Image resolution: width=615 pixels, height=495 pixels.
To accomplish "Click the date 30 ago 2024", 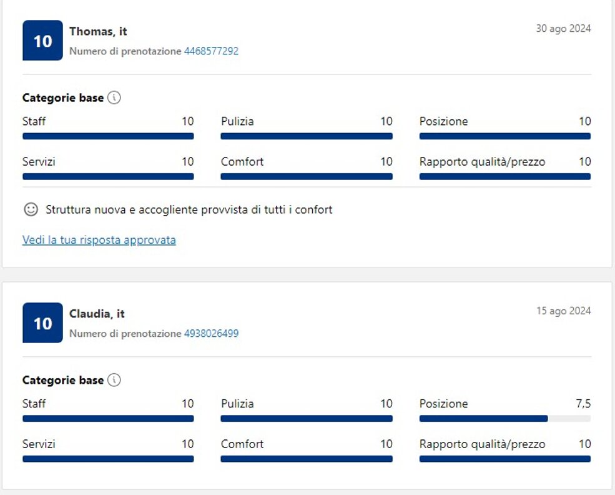I will pos(563,28).
